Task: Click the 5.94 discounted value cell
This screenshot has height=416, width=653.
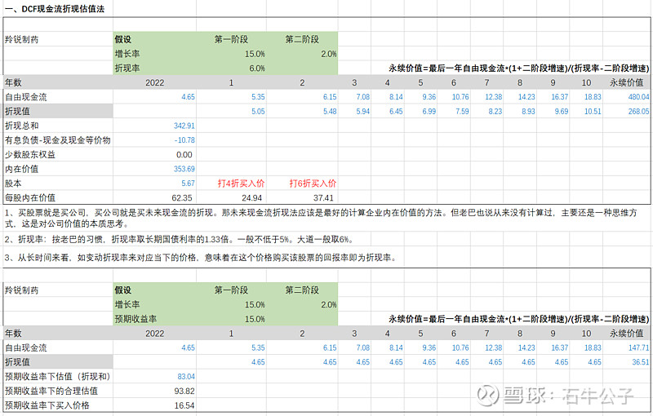Action: [362, 112]
